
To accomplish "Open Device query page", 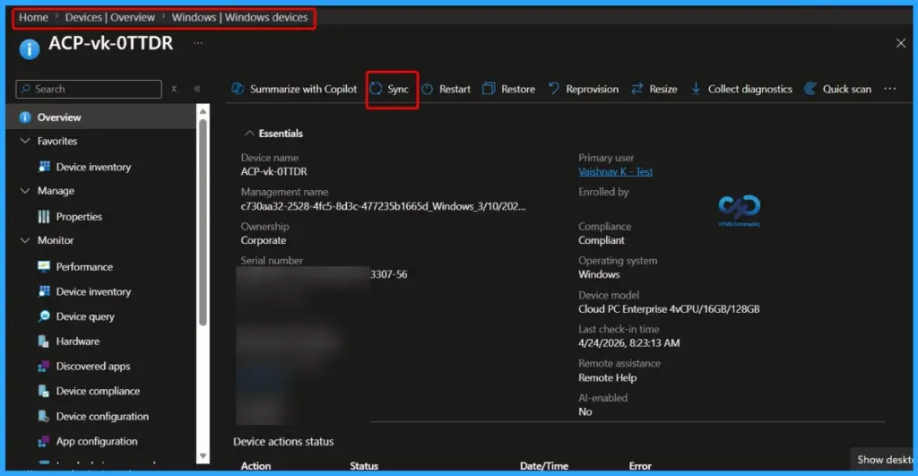I will [85, 316].
